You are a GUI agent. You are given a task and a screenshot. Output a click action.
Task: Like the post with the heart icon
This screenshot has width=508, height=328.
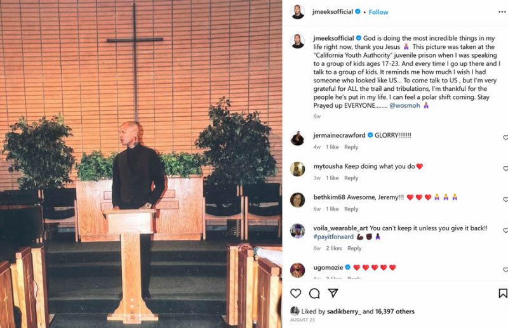pyautogui.click(x=295, y=293)
